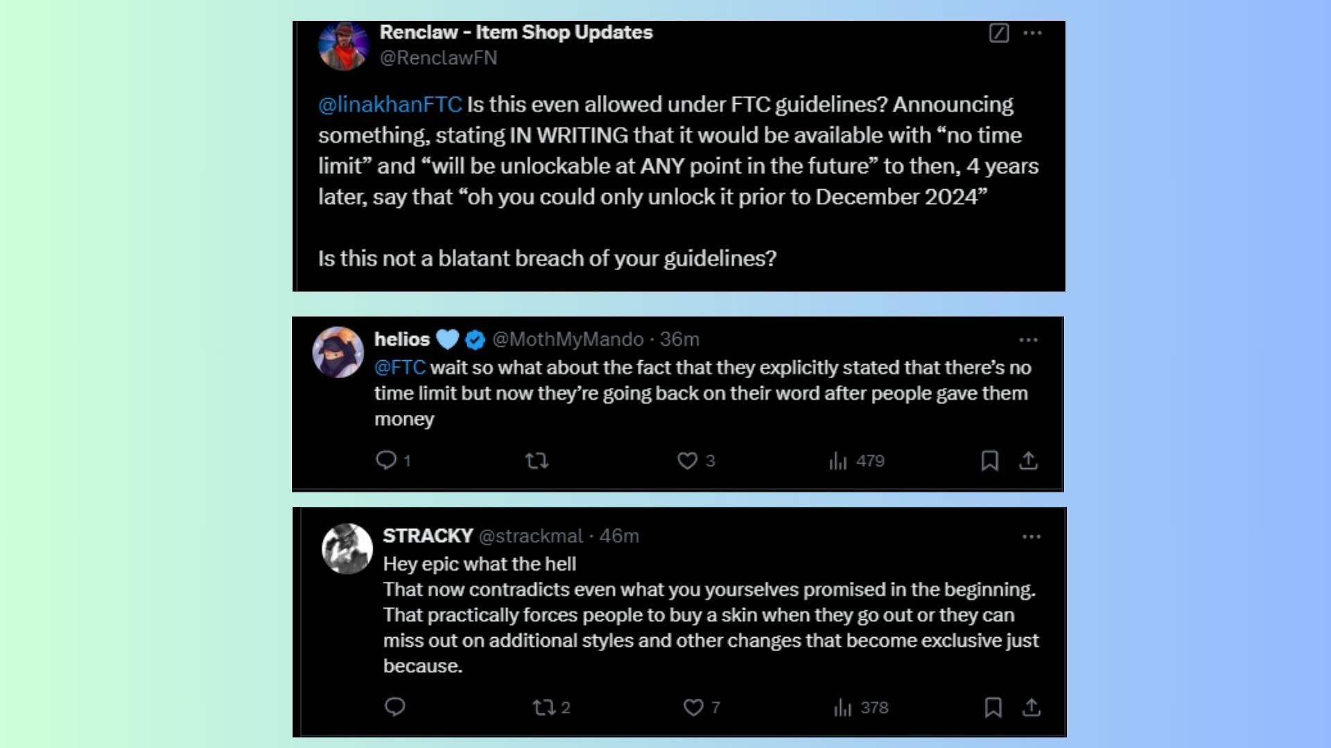Open Renclaw's profile avatar

click(343, 46)
